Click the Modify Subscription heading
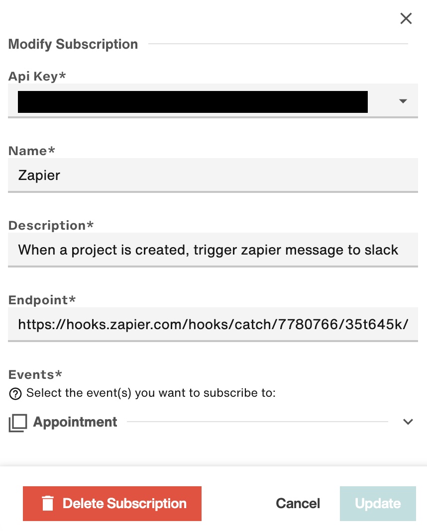427x531 pixels. pos(73,44)
